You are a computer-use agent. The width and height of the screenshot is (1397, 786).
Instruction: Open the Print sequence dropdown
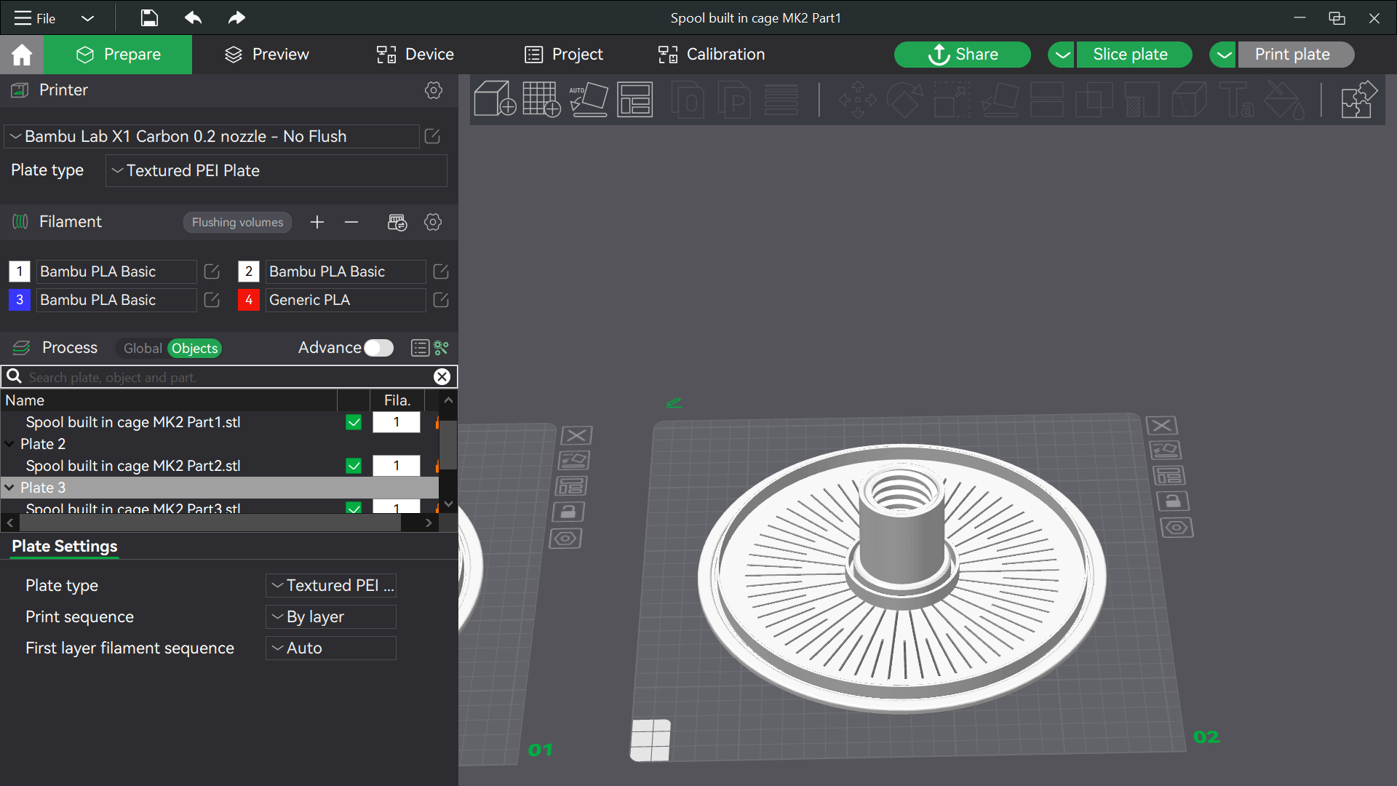331,617
